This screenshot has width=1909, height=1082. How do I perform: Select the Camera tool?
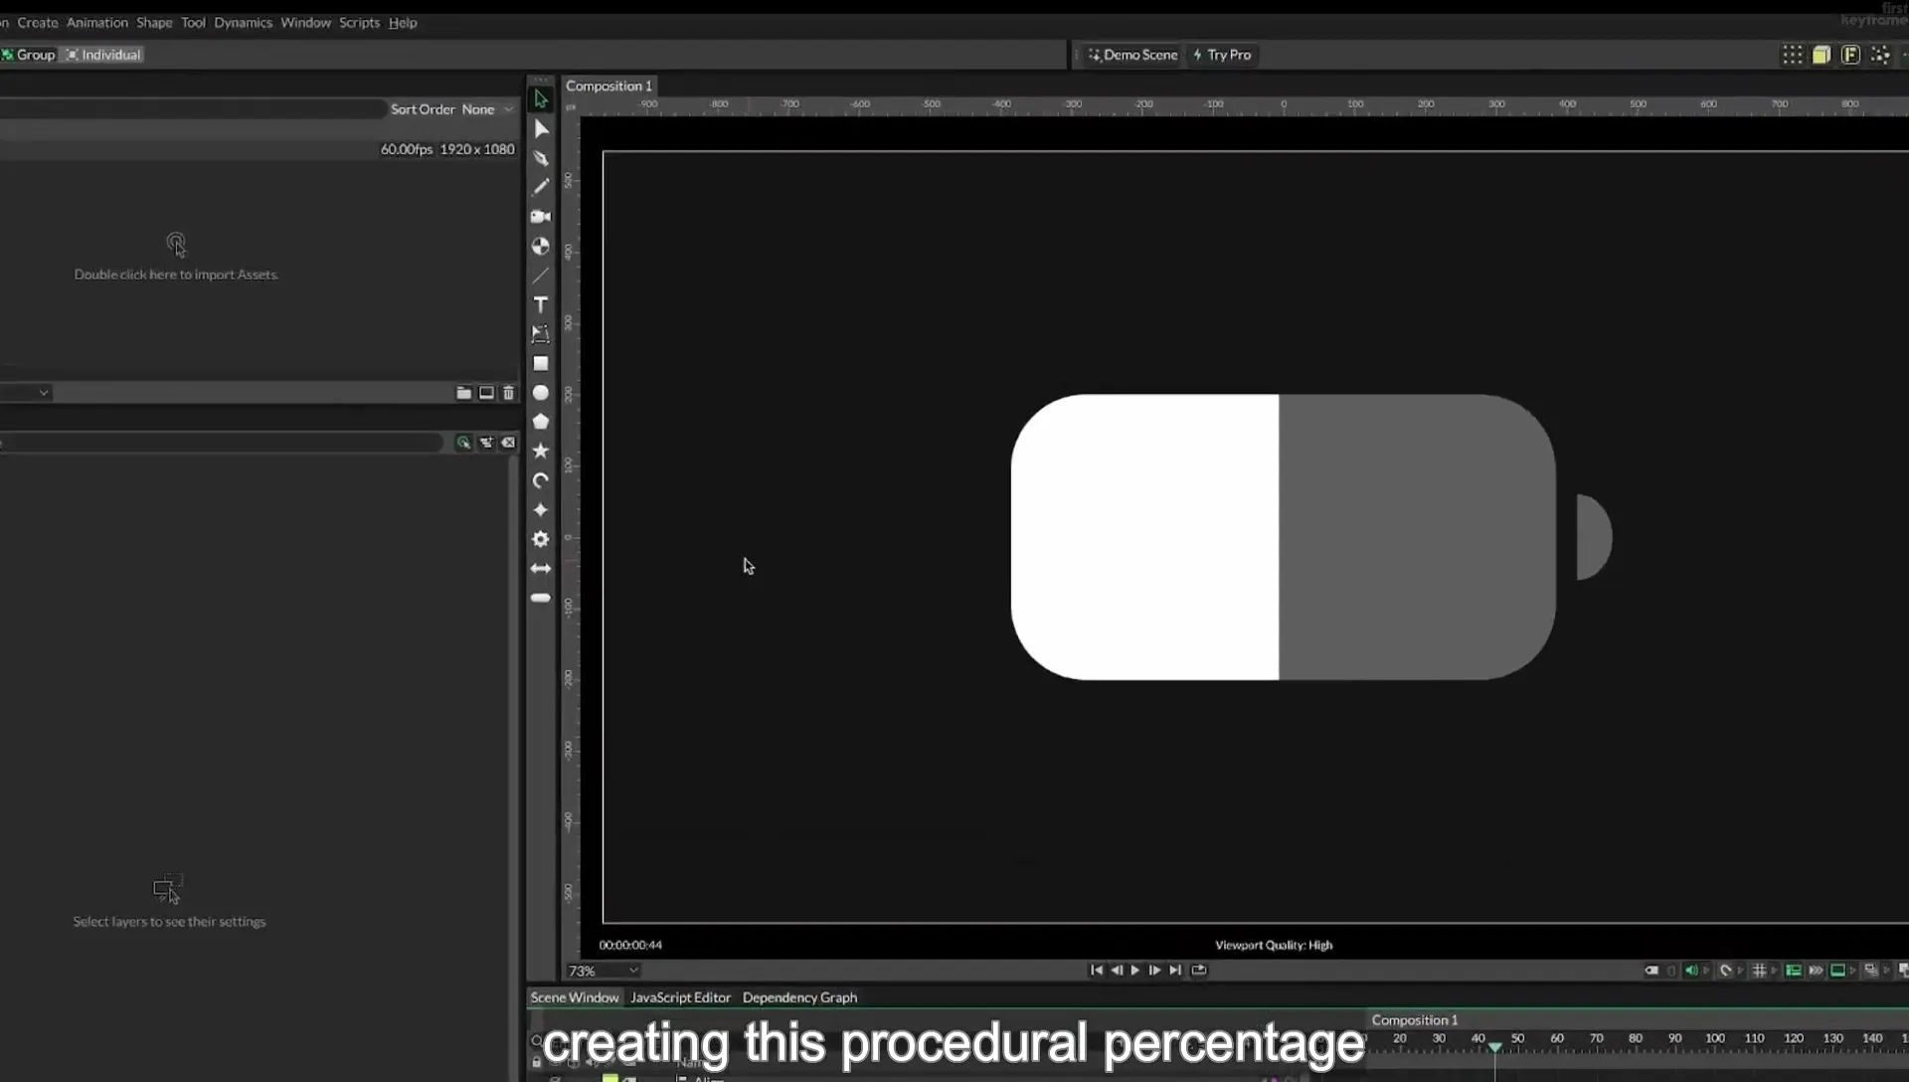tap(541, 217)
